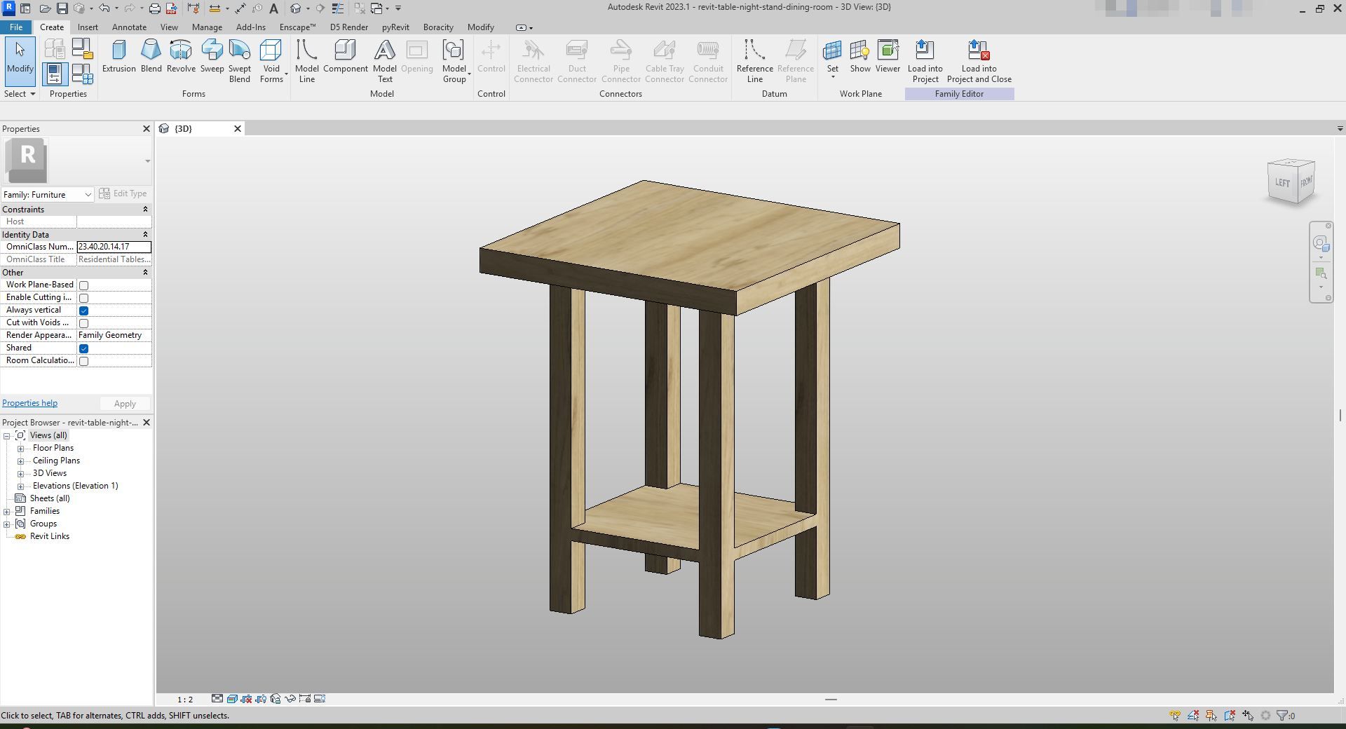Show the work plane

(x=860, y=56)
